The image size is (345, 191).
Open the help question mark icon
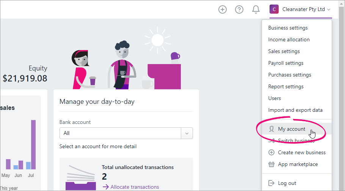pyautogui.click(x=239, y=9)
